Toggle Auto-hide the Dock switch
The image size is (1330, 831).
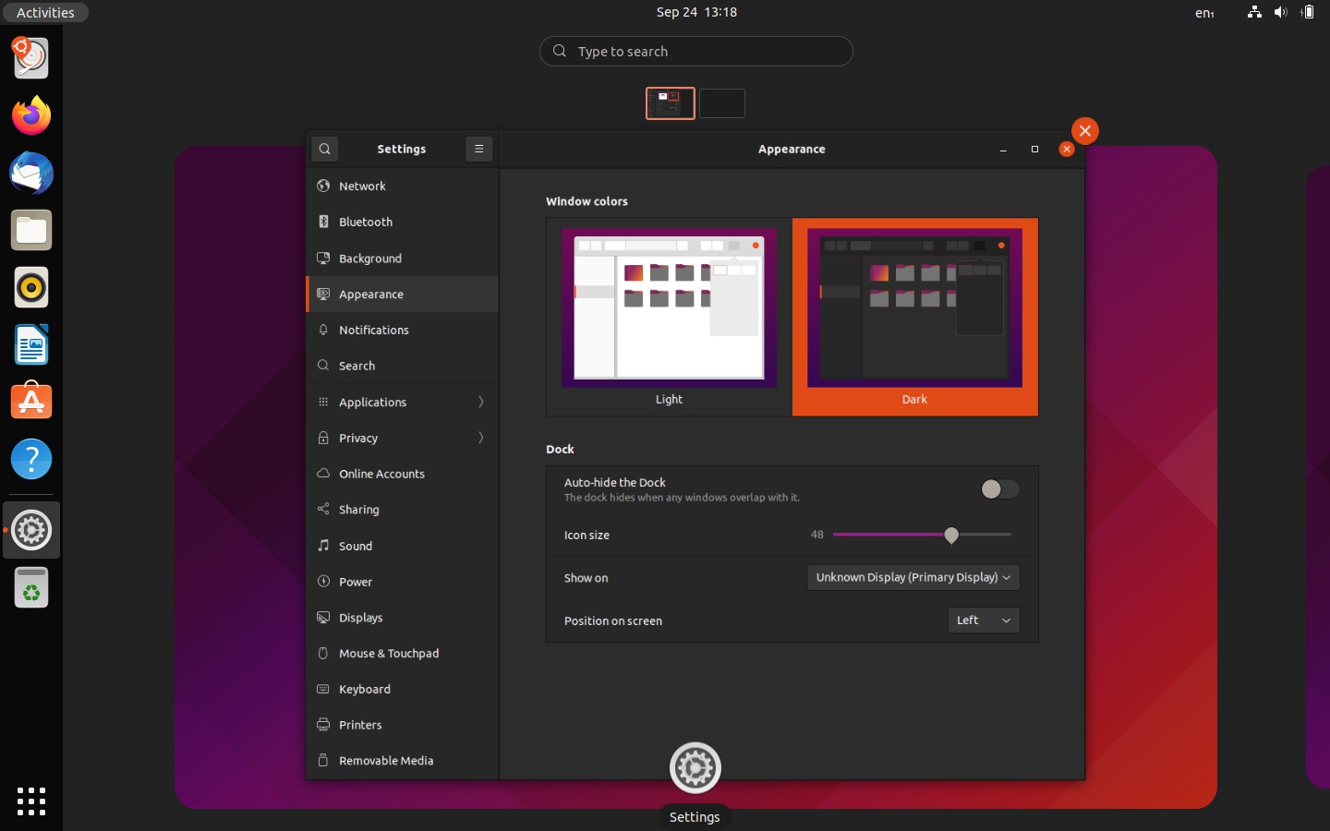(x=999, y=489)
